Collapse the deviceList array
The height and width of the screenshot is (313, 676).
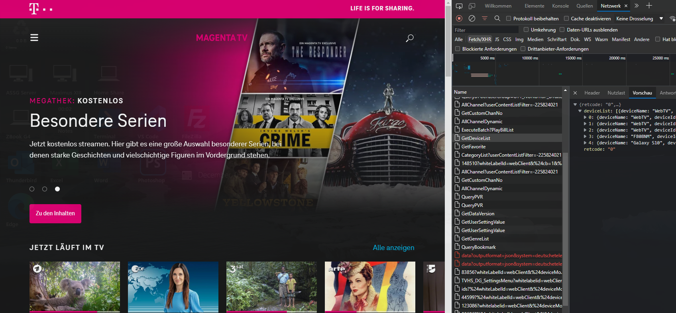pyautogui.click(x=580, y=111)
